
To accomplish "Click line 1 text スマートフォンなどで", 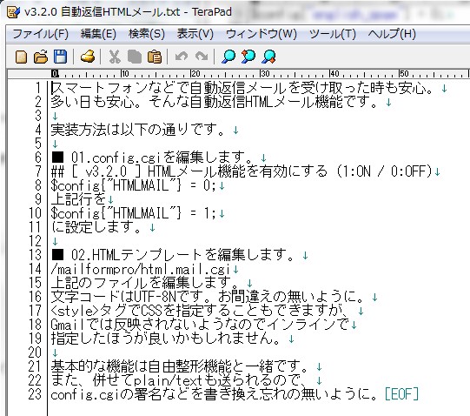I will tap(120, 88).
